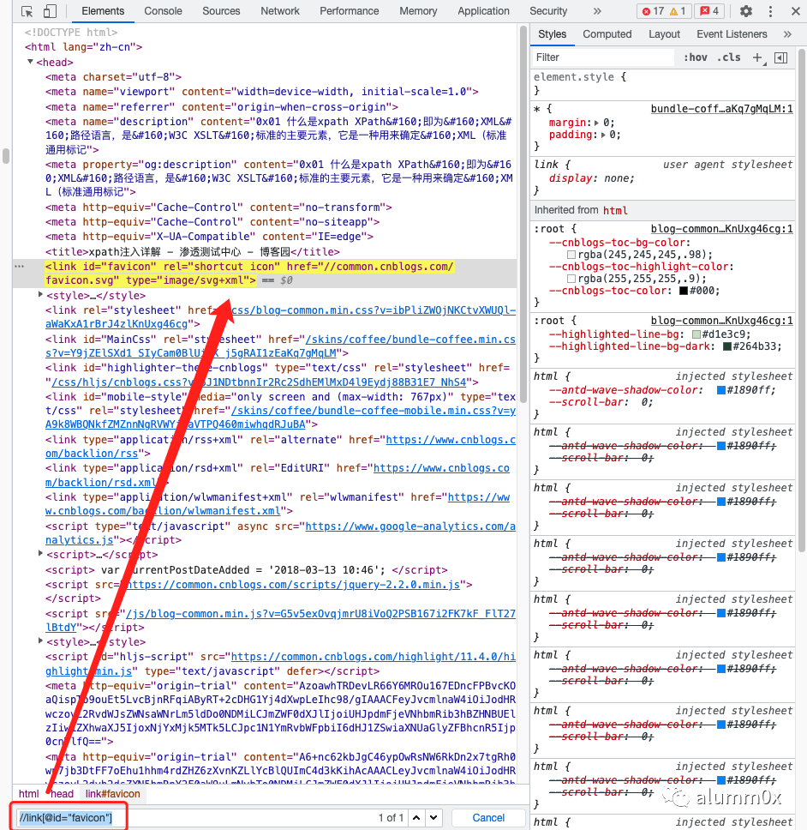Click the Cancel button in search bar

click(488, 817)
